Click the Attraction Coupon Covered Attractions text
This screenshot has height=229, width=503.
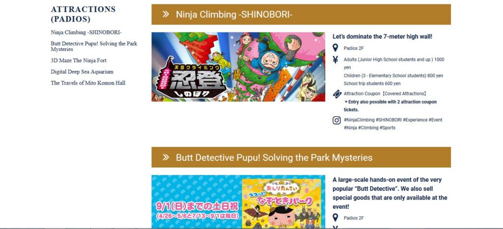pos(385,94)
